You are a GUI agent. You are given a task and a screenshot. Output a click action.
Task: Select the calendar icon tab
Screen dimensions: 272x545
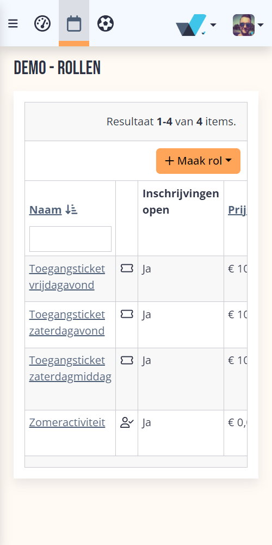[x=74, y=23]
